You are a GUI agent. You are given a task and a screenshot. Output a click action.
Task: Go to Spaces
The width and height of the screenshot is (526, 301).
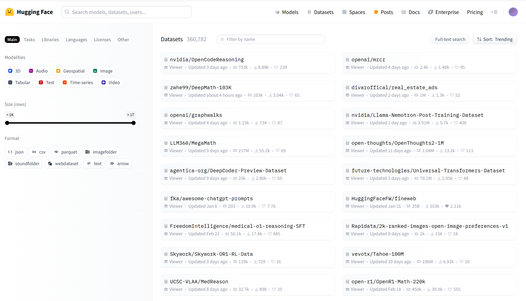[x=354, y=12]
